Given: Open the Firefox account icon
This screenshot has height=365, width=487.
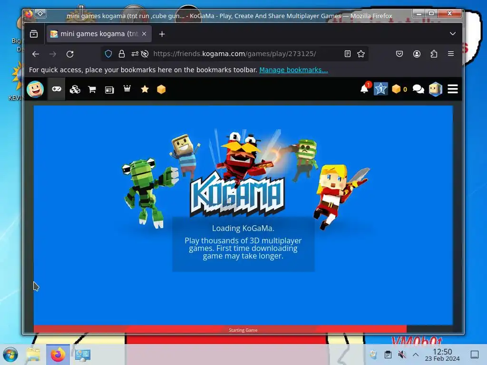Looking at the screenshot, I should (x=417, y=54).
